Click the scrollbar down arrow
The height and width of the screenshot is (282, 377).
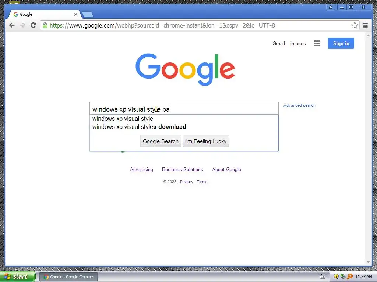pyautogui.click(x=368, y=262)
